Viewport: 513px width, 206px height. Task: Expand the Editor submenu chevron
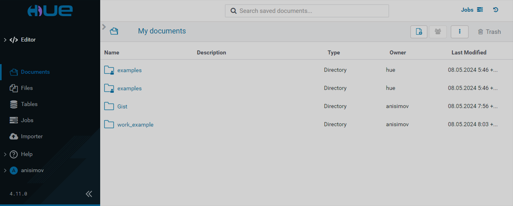pos(5,40)
